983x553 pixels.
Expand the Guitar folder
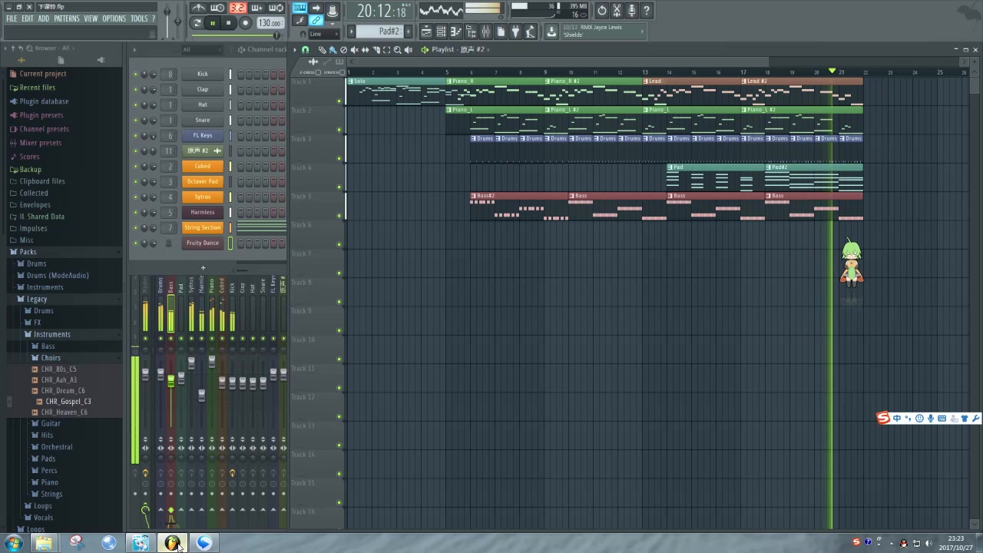(50, 423)
